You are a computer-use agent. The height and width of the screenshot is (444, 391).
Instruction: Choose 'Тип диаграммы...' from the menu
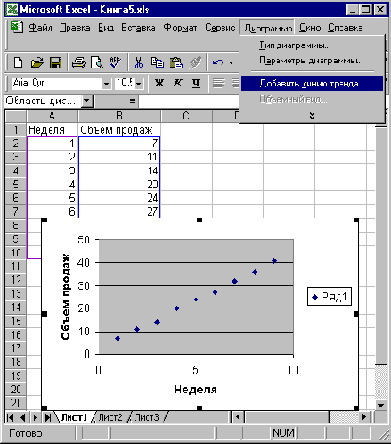[x=295, y=45]
